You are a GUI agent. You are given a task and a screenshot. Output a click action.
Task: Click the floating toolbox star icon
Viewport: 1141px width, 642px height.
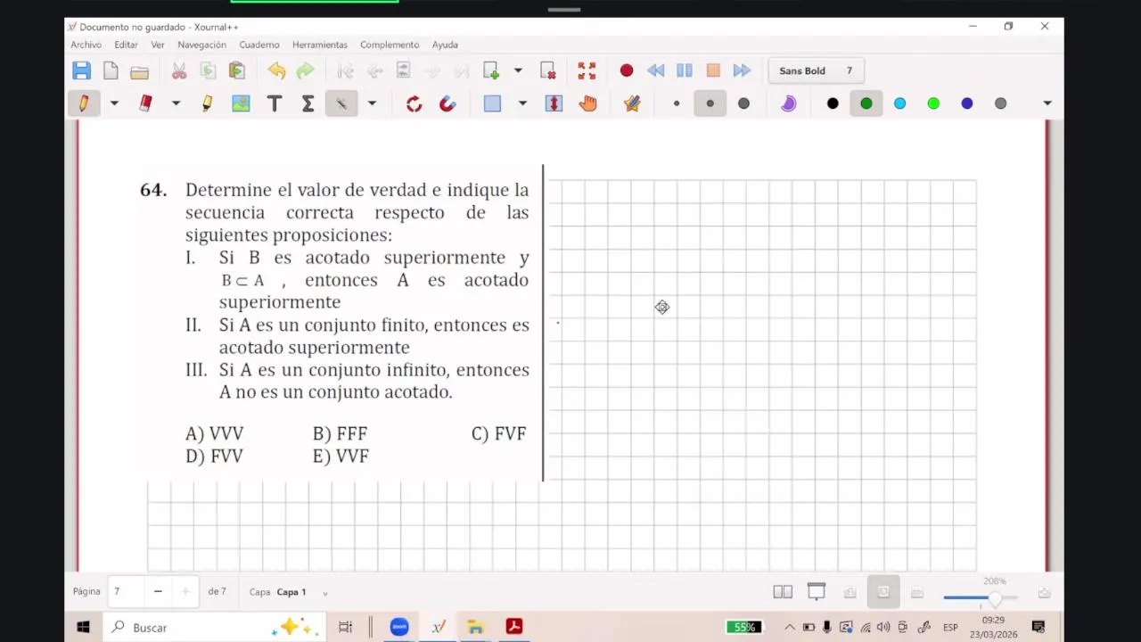click(632, 103)
